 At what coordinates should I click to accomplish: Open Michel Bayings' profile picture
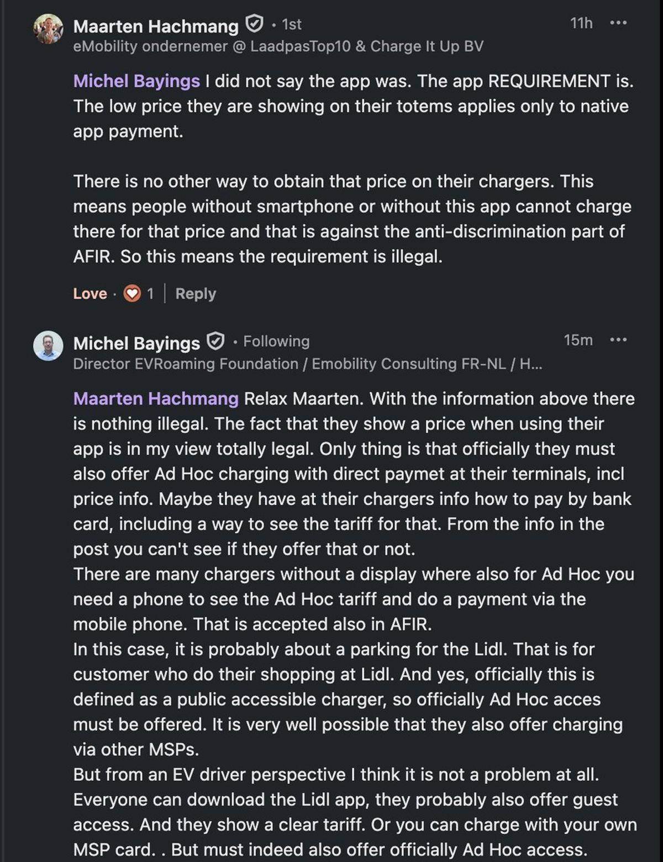49,346
